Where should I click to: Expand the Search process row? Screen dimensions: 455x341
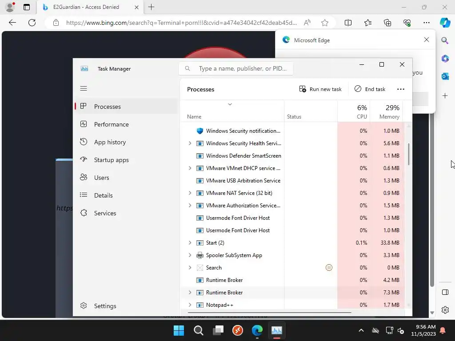pos(190,268)
